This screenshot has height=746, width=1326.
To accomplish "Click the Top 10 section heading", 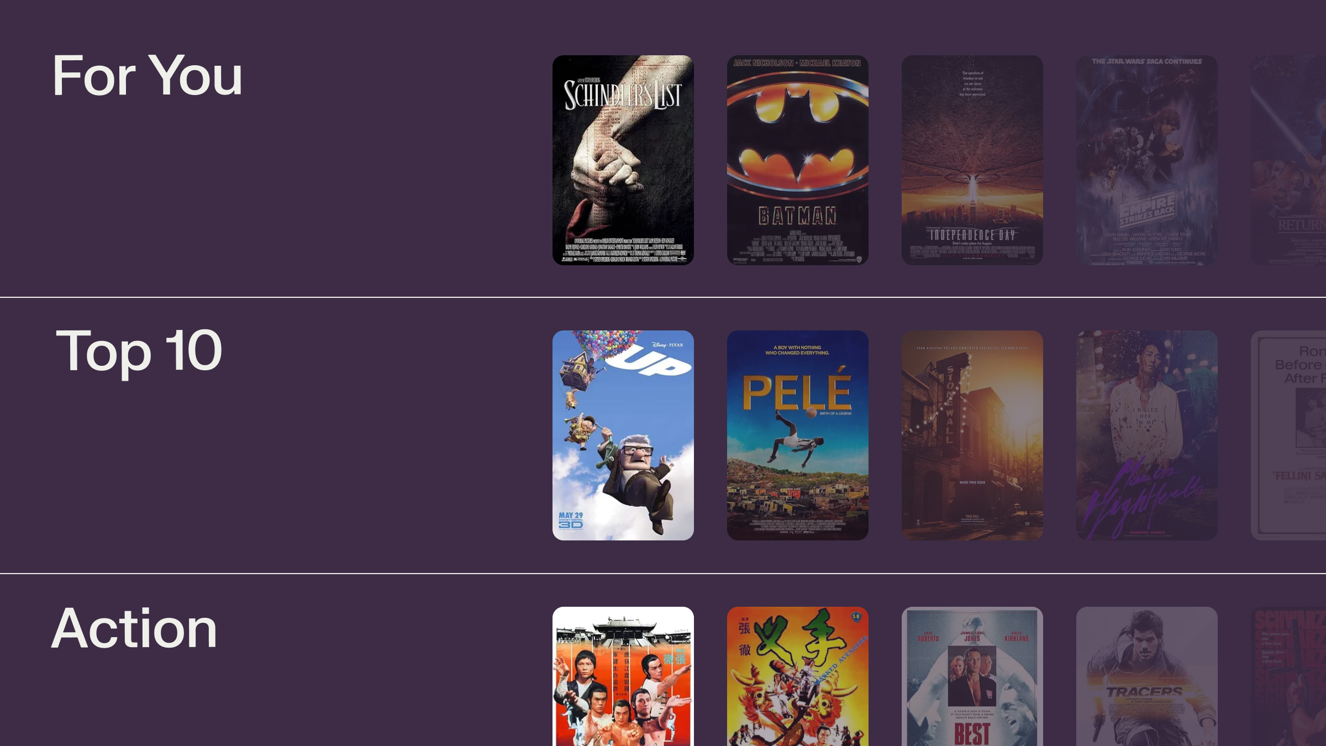I will (x=139, y=351).
